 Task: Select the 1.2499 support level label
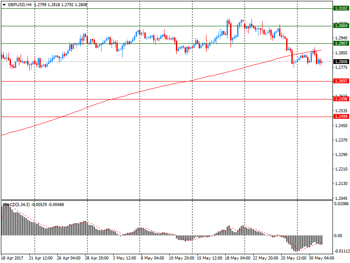pos(341,116)
